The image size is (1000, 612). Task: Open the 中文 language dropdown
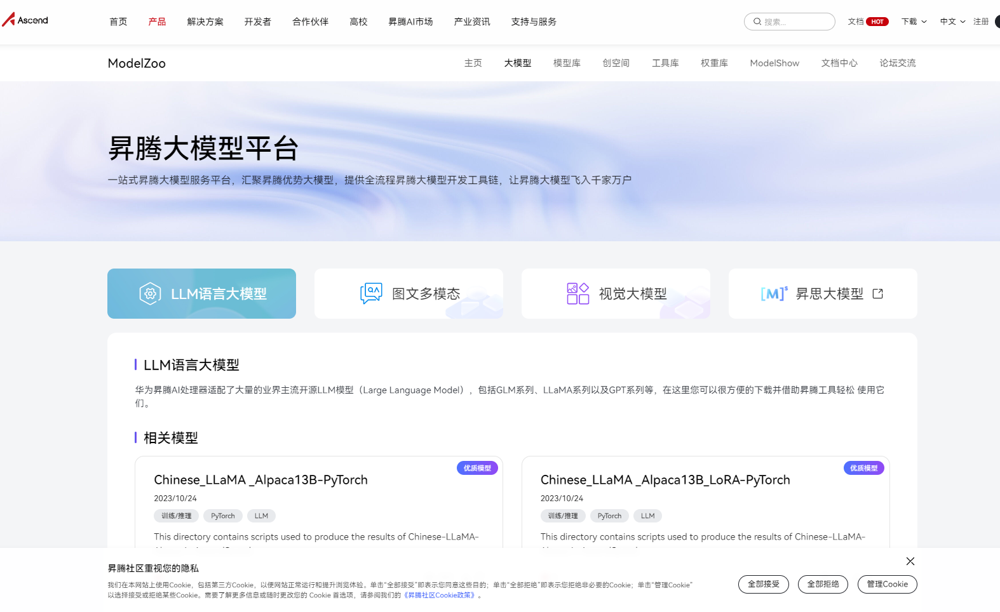pos(952,22)
